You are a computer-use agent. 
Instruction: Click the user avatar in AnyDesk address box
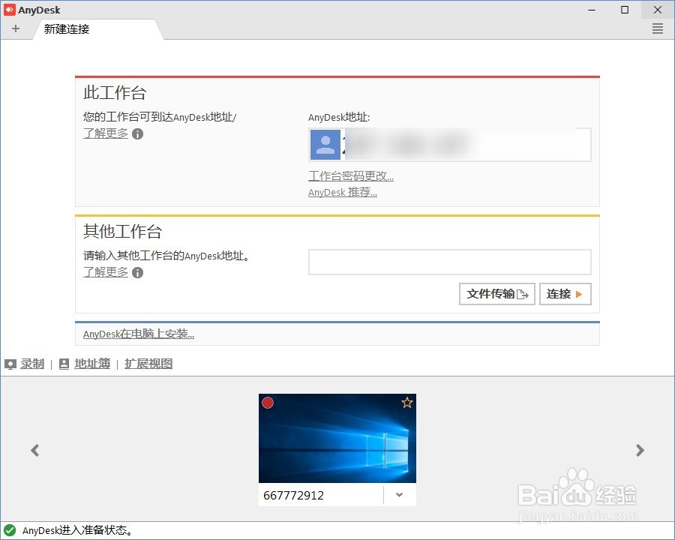pyautogui.click(x=325, y=145)
